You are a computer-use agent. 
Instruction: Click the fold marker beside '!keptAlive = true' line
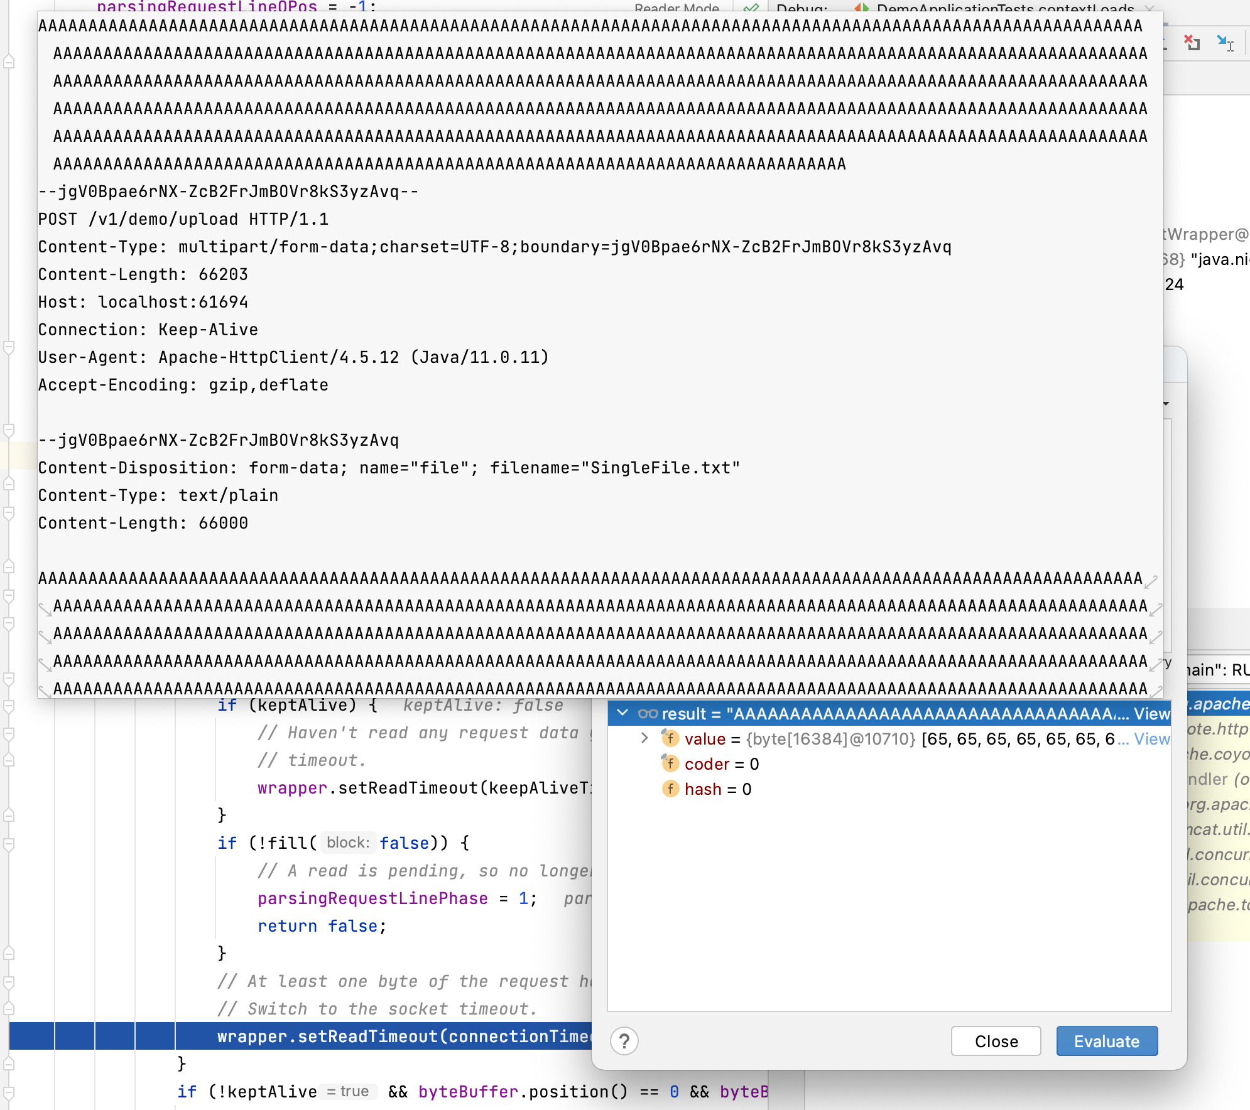click(9, 1092)
